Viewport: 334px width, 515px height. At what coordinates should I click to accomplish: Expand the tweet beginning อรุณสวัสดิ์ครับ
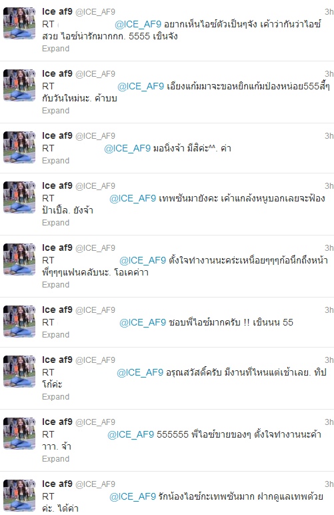(x=55, y=397)
